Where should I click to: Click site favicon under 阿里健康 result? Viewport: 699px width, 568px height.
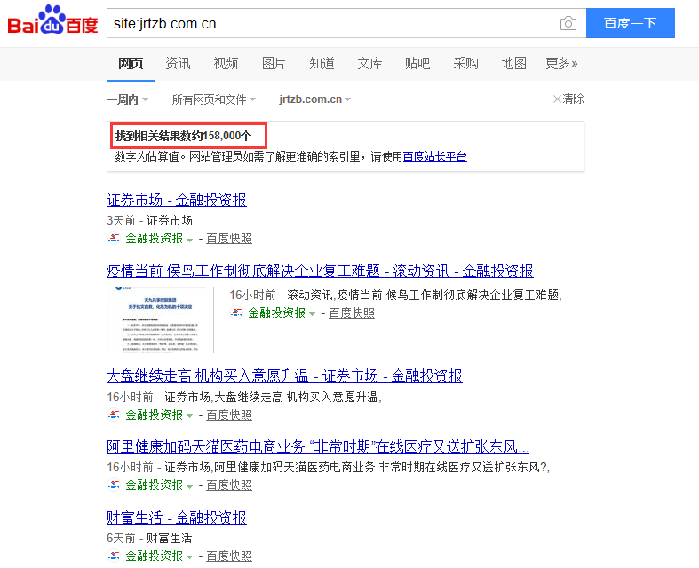click(x=114, y=485)
